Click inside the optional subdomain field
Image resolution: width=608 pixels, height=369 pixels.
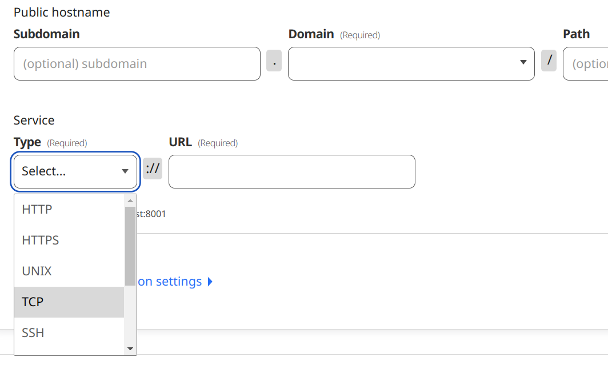137,63
